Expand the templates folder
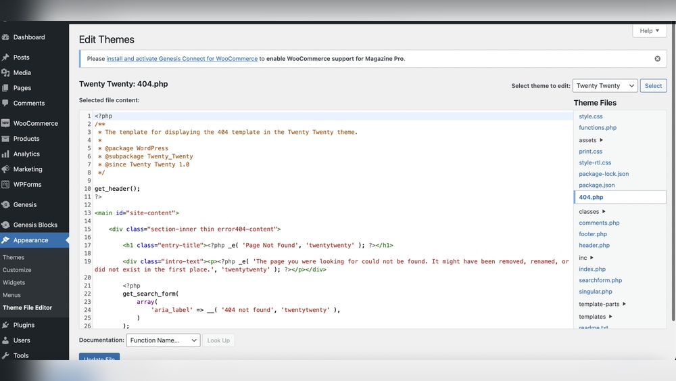 pos(596,316)
